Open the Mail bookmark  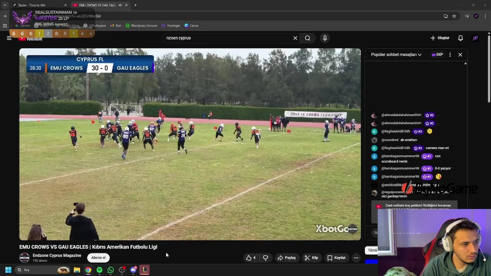[x=115, y=26]
